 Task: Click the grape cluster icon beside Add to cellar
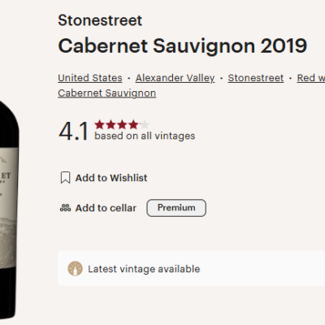click(65, 208)
